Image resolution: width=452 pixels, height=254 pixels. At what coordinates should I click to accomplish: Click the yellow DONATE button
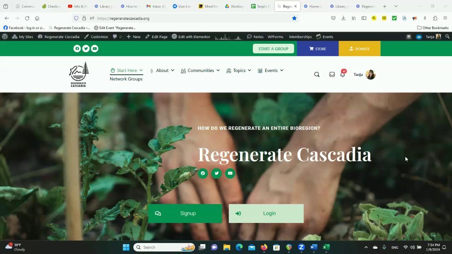click(x=359, y=49)
